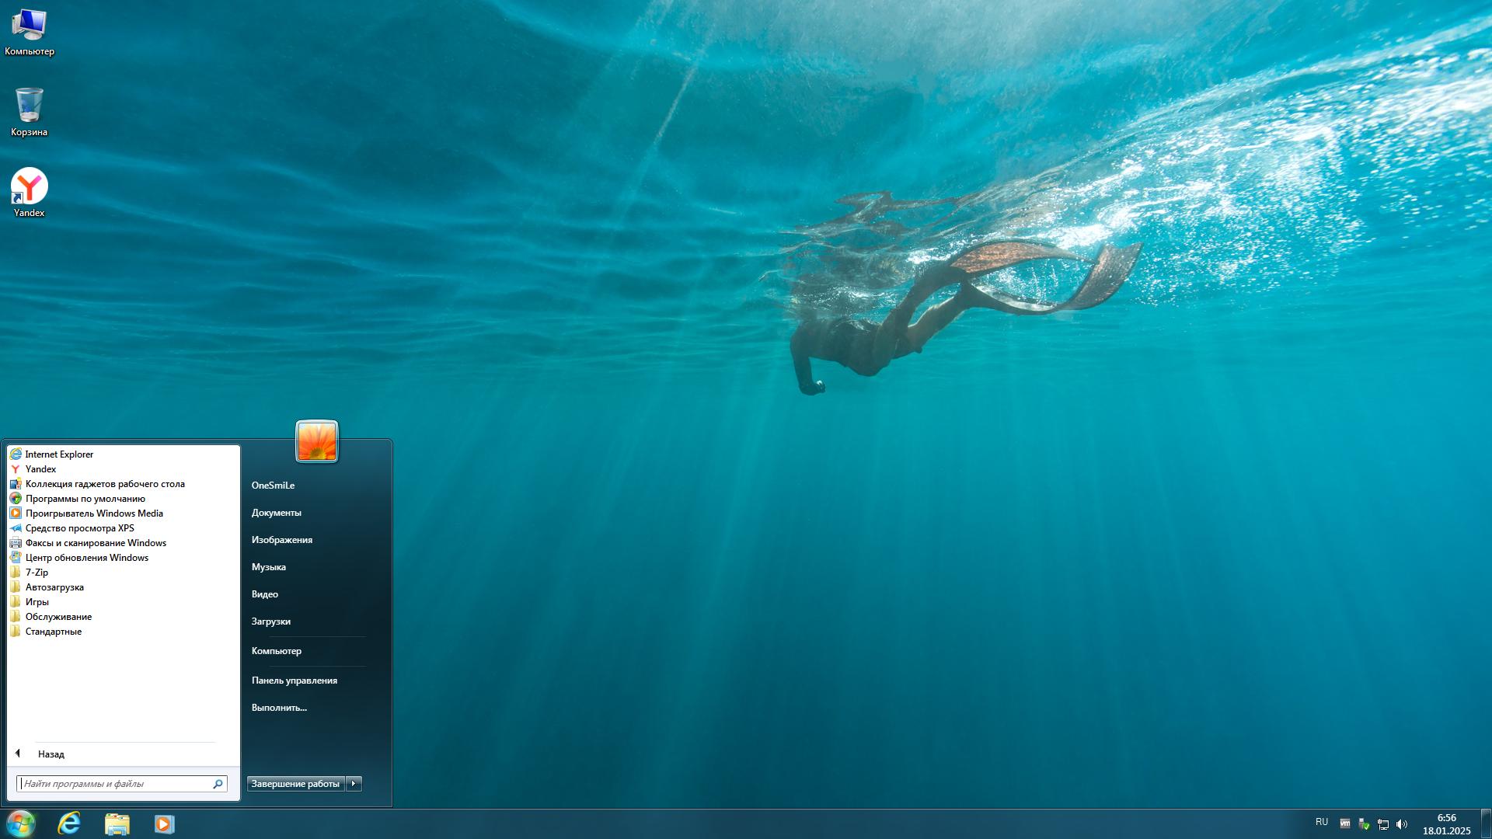Select Документы in the Start menu
1492x839 pixels.
coord(276,513)
